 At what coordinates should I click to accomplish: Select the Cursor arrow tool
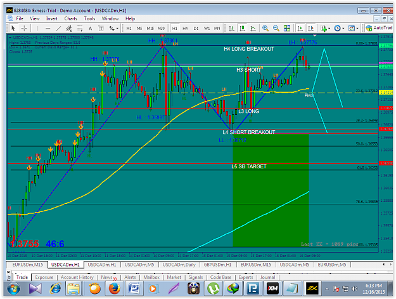[13, 28]
